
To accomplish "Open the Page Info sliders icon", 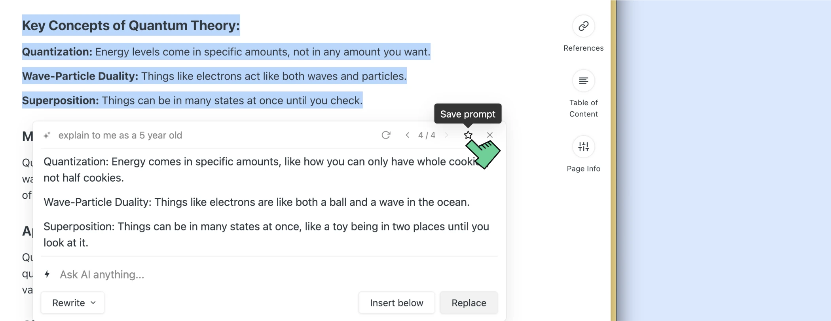I will (x=583, y=147).
